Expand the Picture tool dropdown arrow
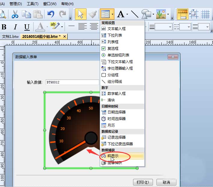This screenshot has height=187, width=213. click(168, 14)
